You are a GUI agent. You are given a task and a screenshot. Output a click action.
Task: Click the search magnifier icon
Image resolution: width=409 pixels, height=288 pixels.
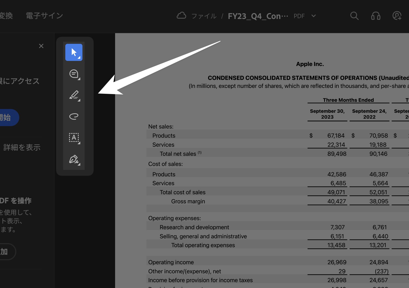point(354,16)
